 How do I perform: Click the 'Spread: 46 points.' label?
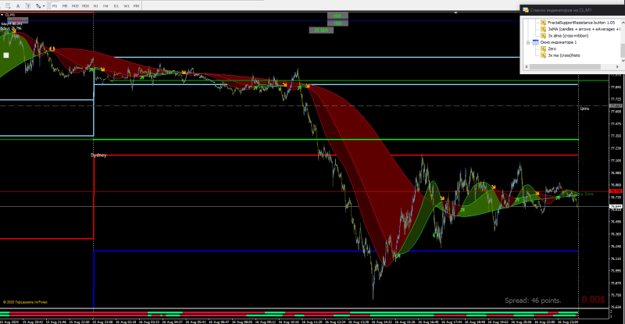(x=533, y=301)
